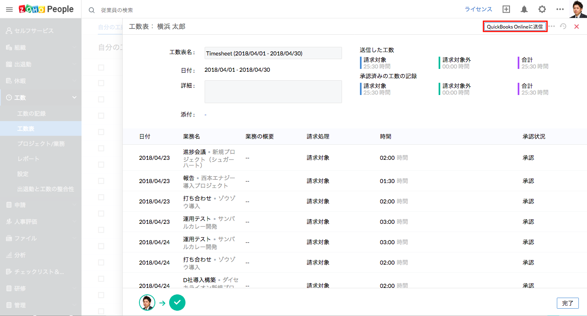The height and width of the screenshot is (316, 587).
Task: Open the settings gear icon
Action: point(542,9)
